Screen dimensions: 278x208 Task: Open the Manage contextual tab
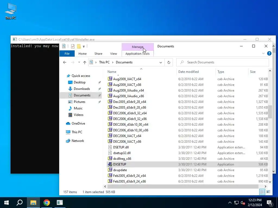pyautogui.click(x=138, y=47)
